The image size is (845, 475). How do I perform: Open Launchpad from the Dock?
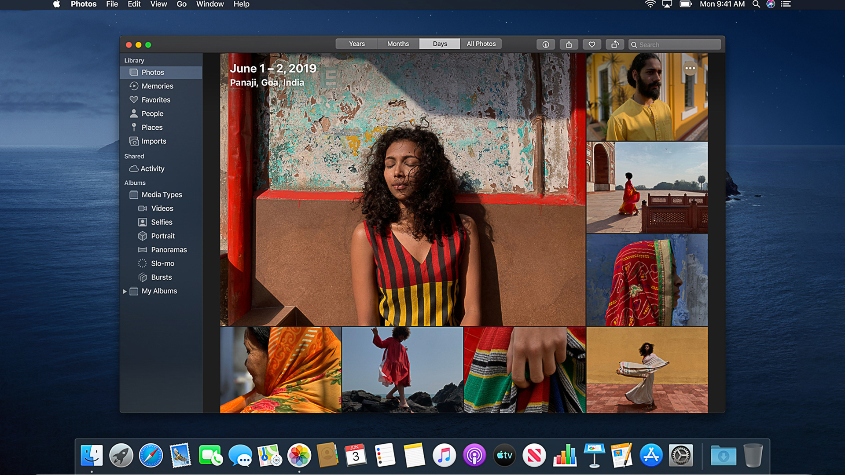[121, 455]
